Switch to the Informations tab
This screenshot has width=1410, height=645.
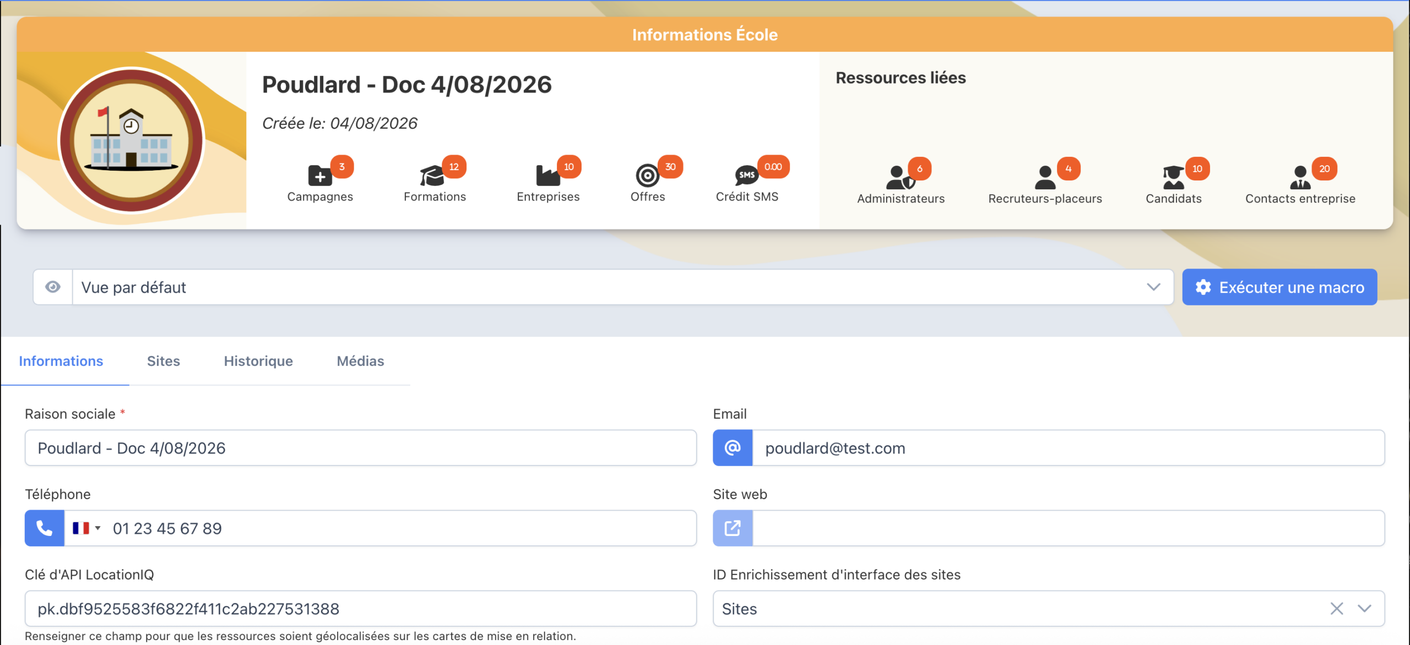(61, 361)
